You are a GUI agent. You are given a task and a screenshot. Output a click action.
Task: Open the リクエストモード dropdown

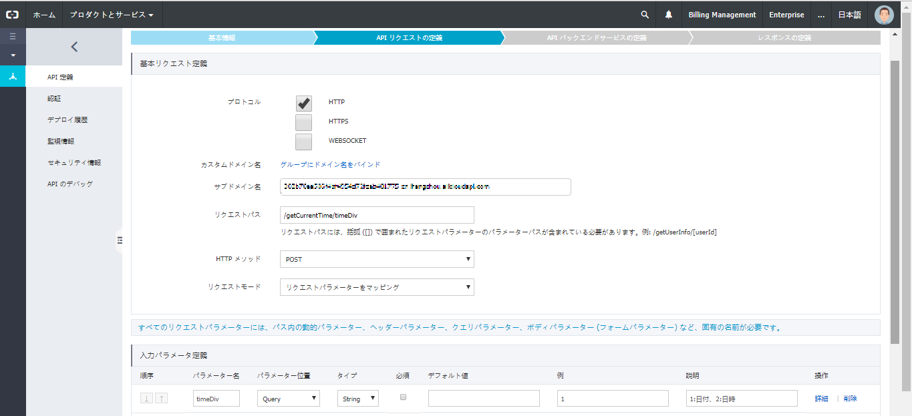click(x=377, y=287)
